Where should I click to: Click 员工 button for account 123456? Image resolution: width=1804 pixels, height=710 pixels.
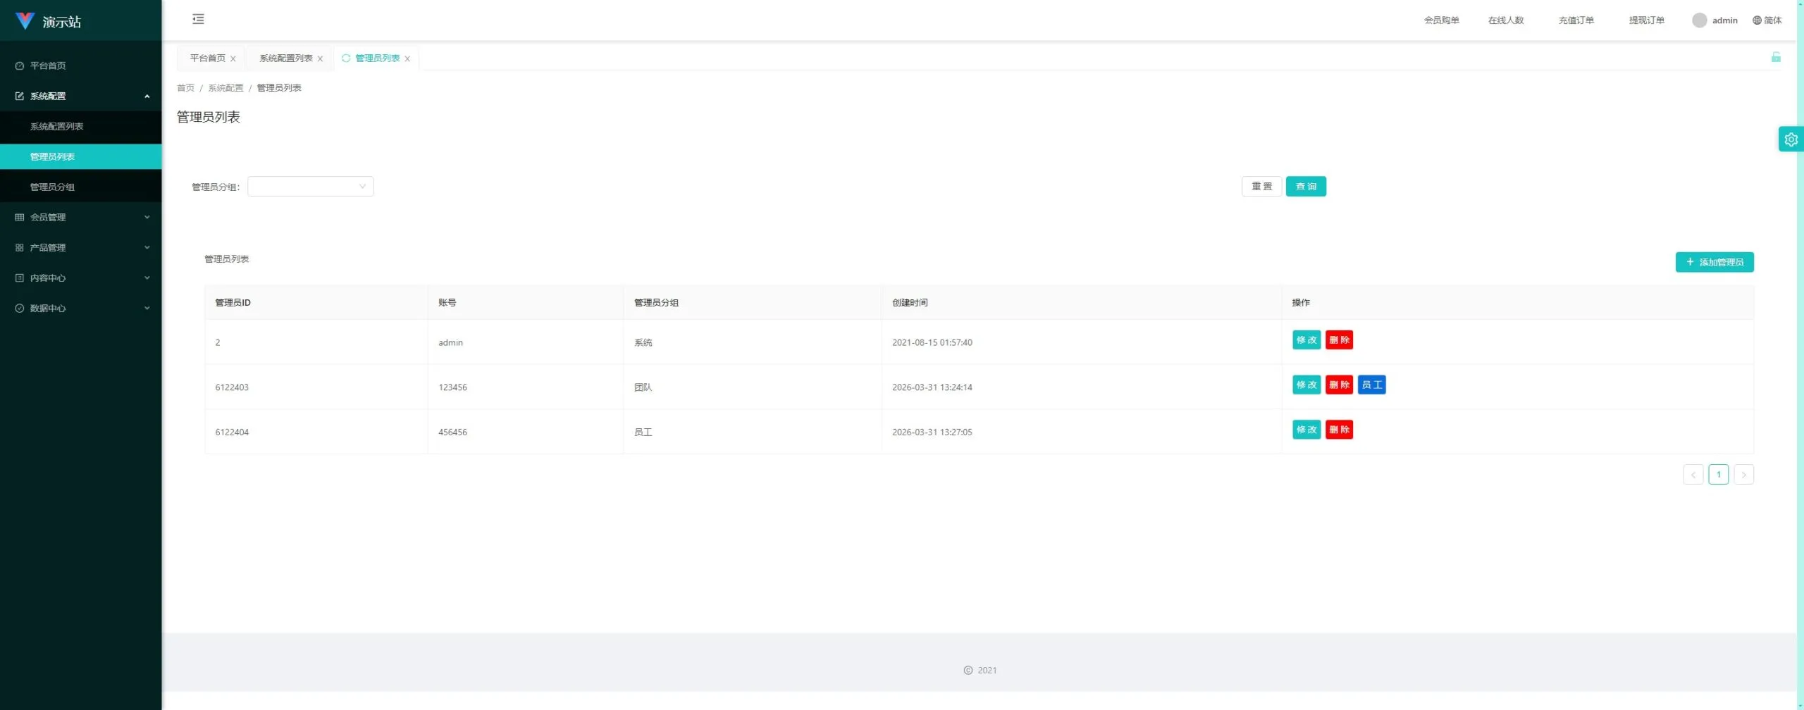(x=1372, y=385)
